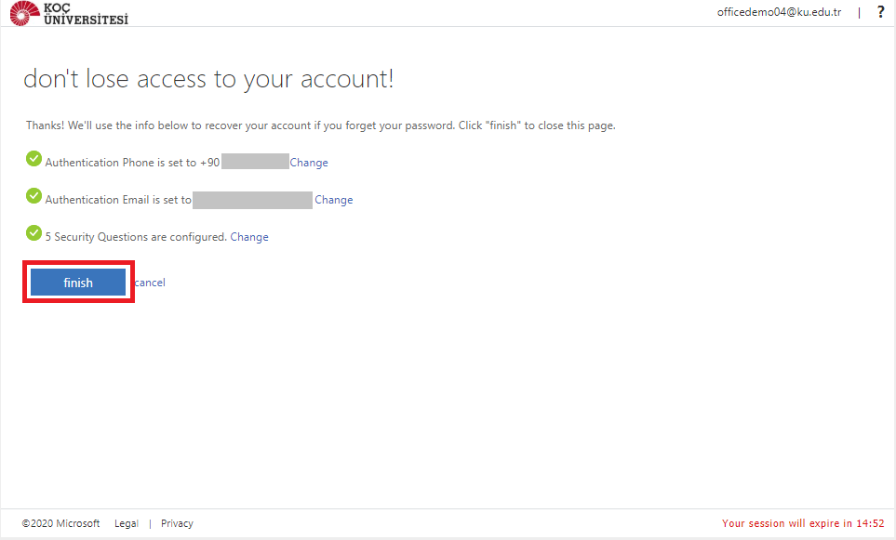
Task: Change the Authentication Phone number
Action: [x=309, y=163]
